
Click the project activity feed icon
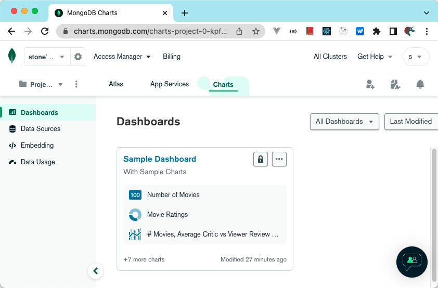click(395, 84)
